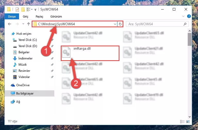Click the Properties icon in quick access toolbar
Image resolution: width=198 pixels, height=130 pixels.
click(x=17, y=10)
